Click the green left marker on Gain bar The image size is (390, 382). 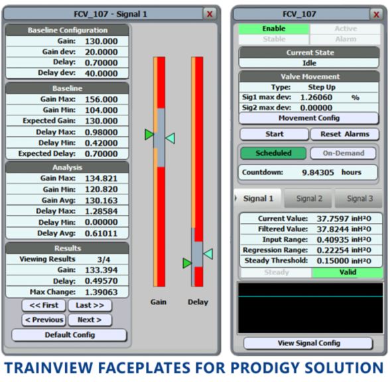point(149,135)
